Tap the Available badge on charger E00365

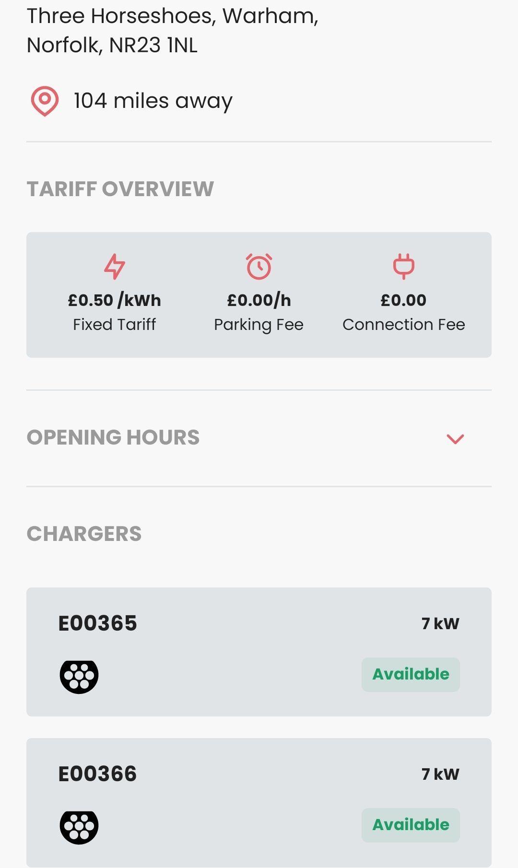coord(411,674)
